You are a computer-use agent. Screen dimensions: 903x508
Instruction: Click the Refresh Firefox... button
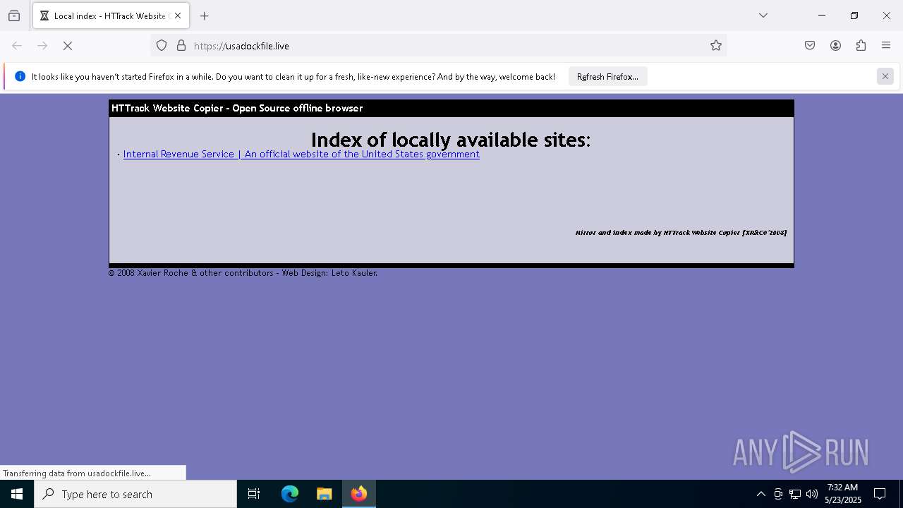pyautogui.click(x=607, y=76)
